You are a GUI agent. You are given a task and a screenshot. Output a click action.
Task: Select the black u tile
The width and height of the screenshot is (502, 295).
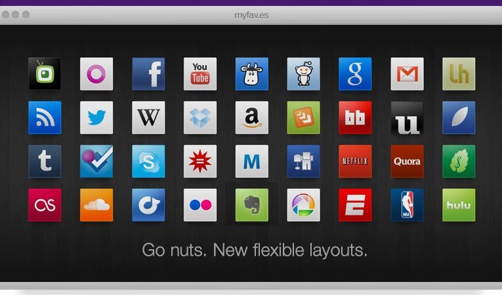pyautogui.click(x=408, y=118)
